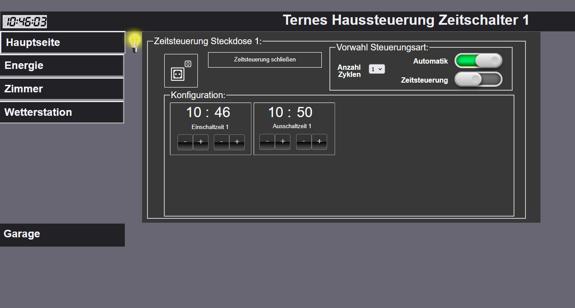Decrease the Einschaltzeit 1 hour

pyautogui.click(x=185, y=142)
